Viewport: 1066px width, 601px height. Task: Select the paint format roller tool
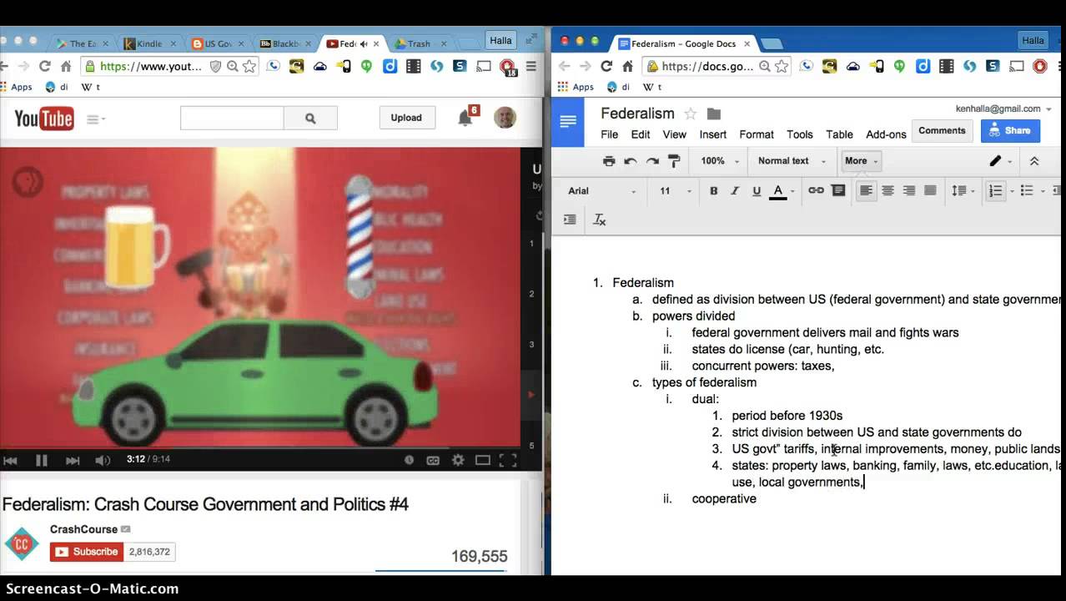(x=673, y=161)
